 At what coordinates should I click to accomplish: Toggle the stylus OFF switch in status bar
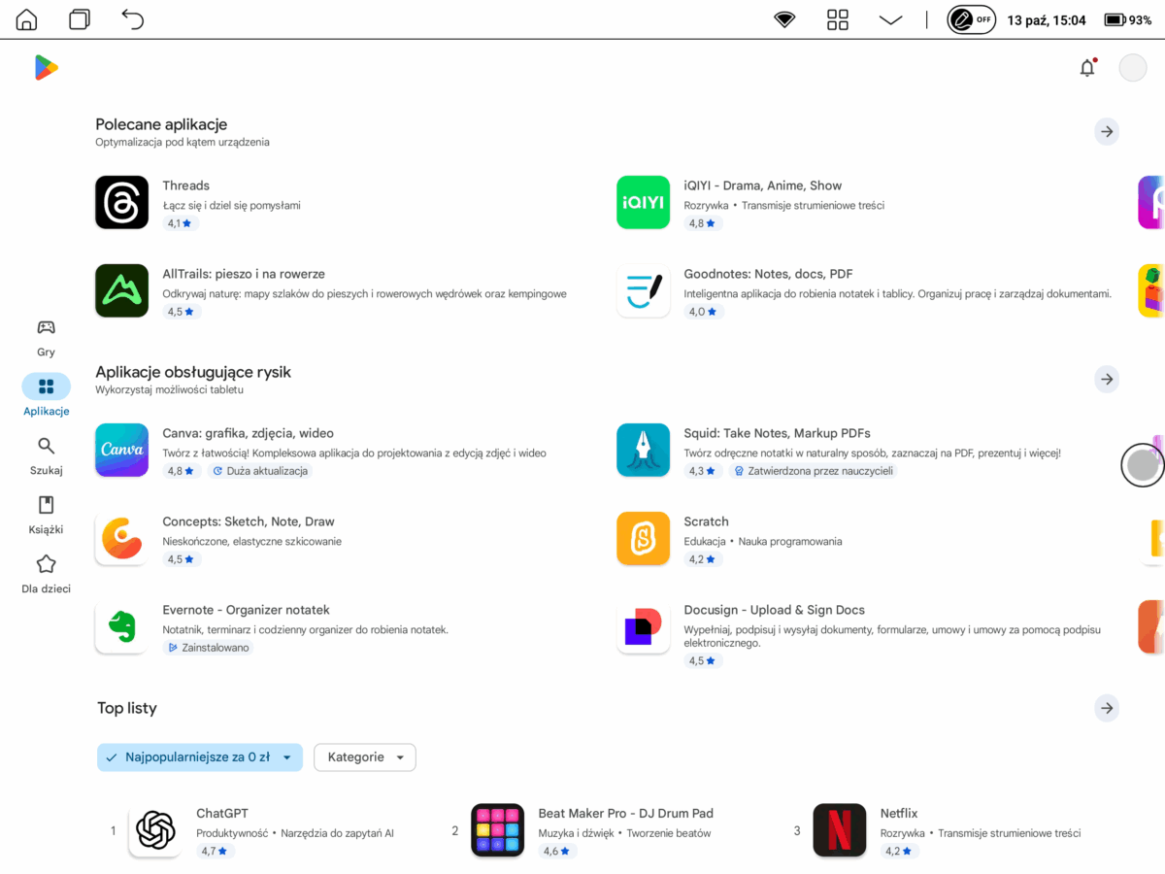(971, 19)
